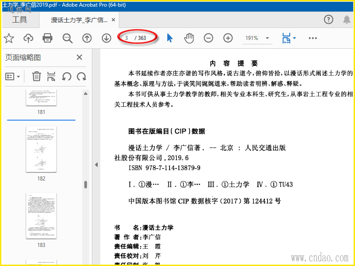Open the notifications bell
This screenshot has height=266, width=355.
(347, 20)
